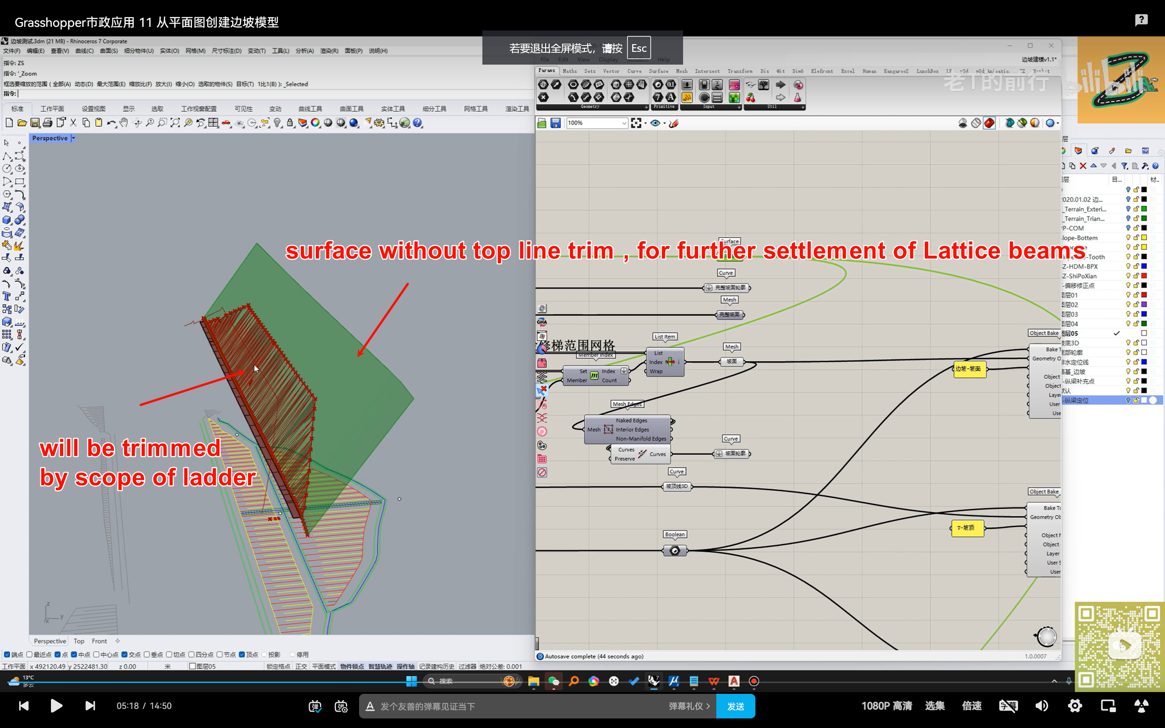Open the Perspective viewport dropdown arrow
The width and height of the screenshot is (1165, 728).
(73, 138)
